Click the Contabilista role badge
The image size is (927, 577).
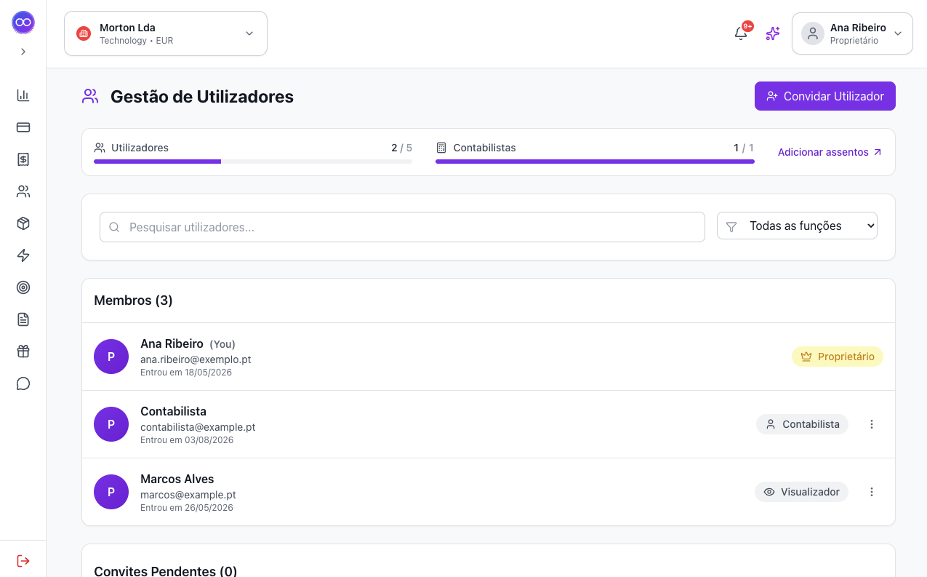pos(802,424)
